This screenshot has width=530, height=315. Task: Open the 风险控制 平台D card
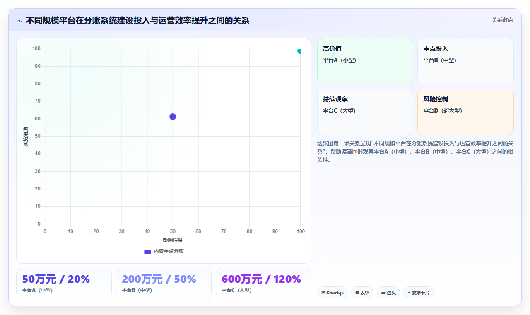465,112
